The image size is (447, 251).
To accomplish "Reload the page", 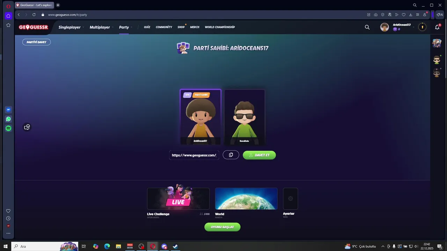I will point(34,15).
